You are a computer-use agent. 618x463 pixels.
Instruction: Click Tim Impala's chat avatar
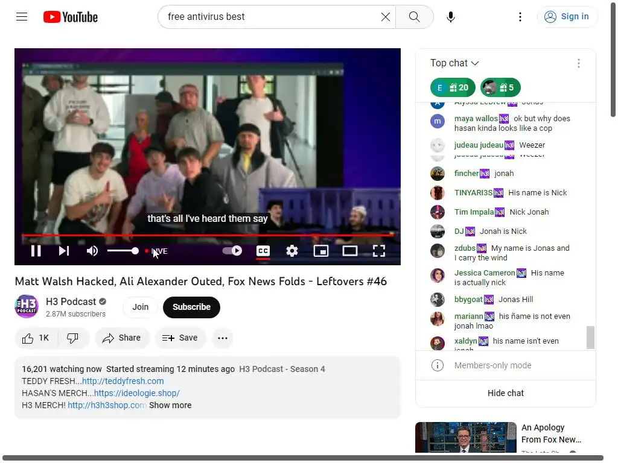(438, 212)
